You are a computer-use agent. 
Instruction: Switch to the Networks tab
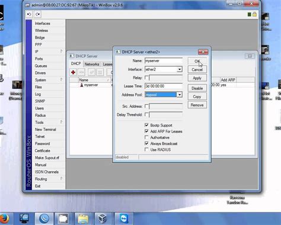tap(92, 64)
